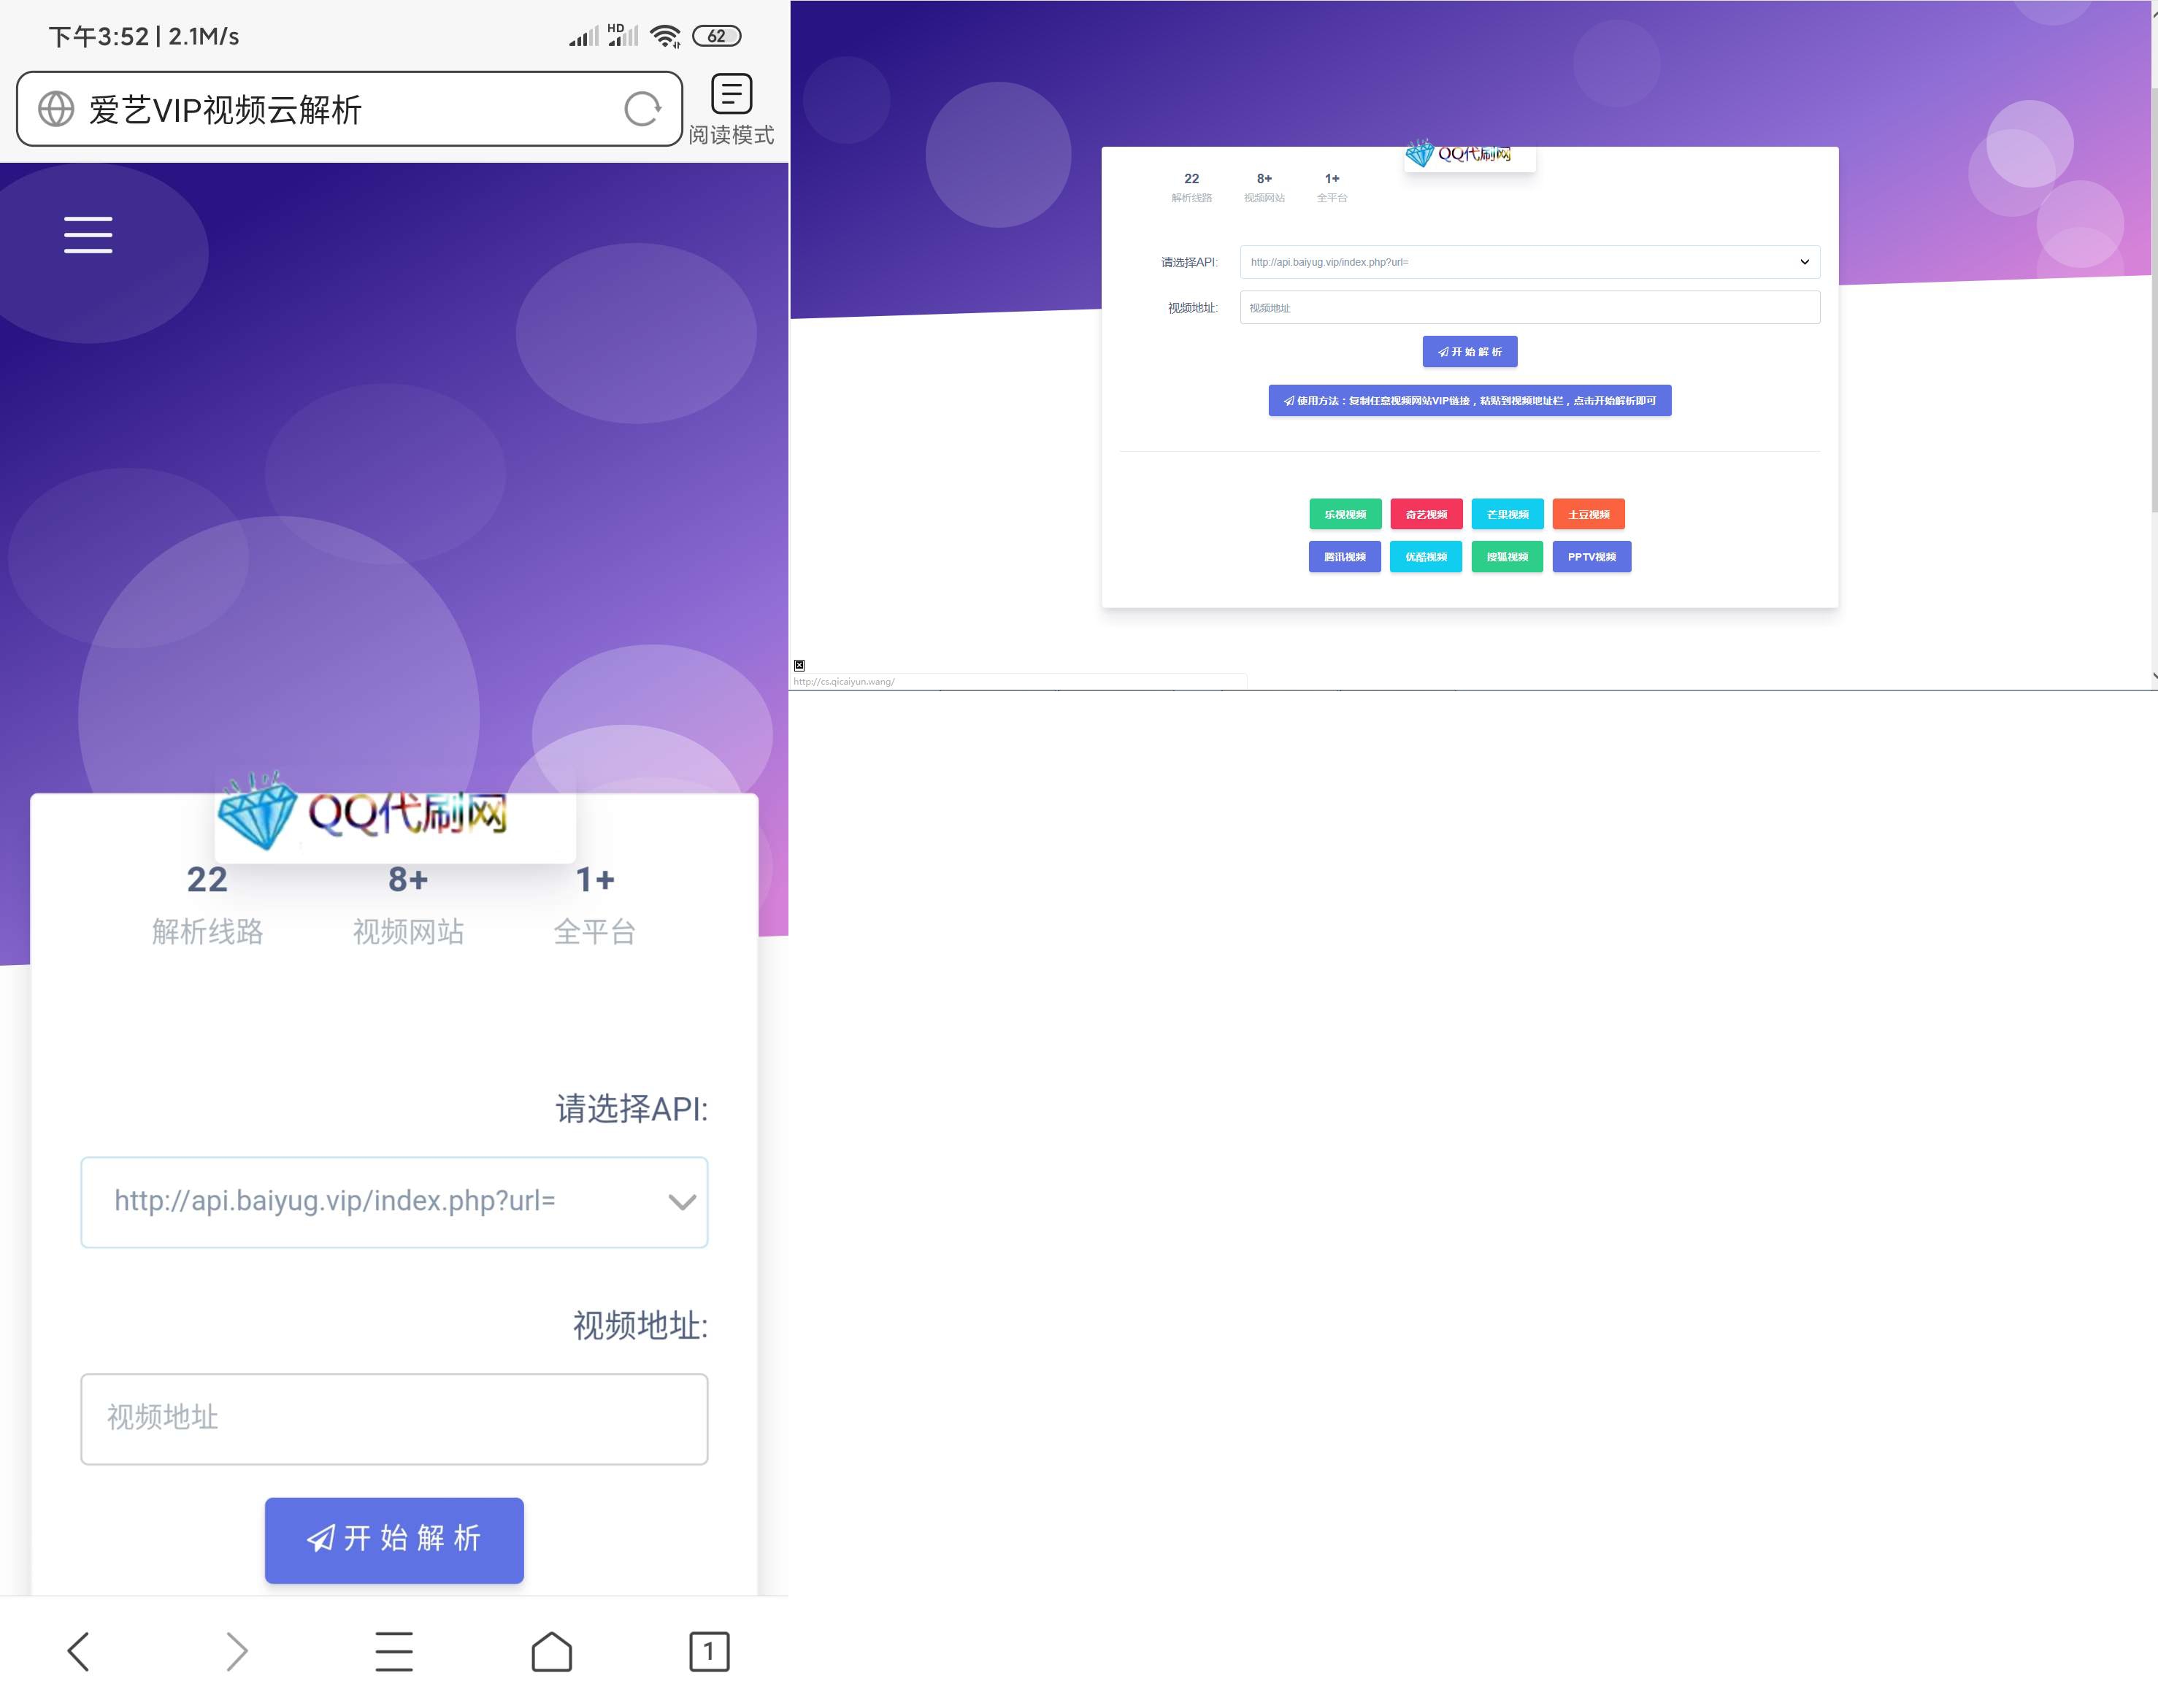This screenshot has width=2158, height=1708.
Task: Click the 使用方法 instructions banner button
Action: 1469,401
